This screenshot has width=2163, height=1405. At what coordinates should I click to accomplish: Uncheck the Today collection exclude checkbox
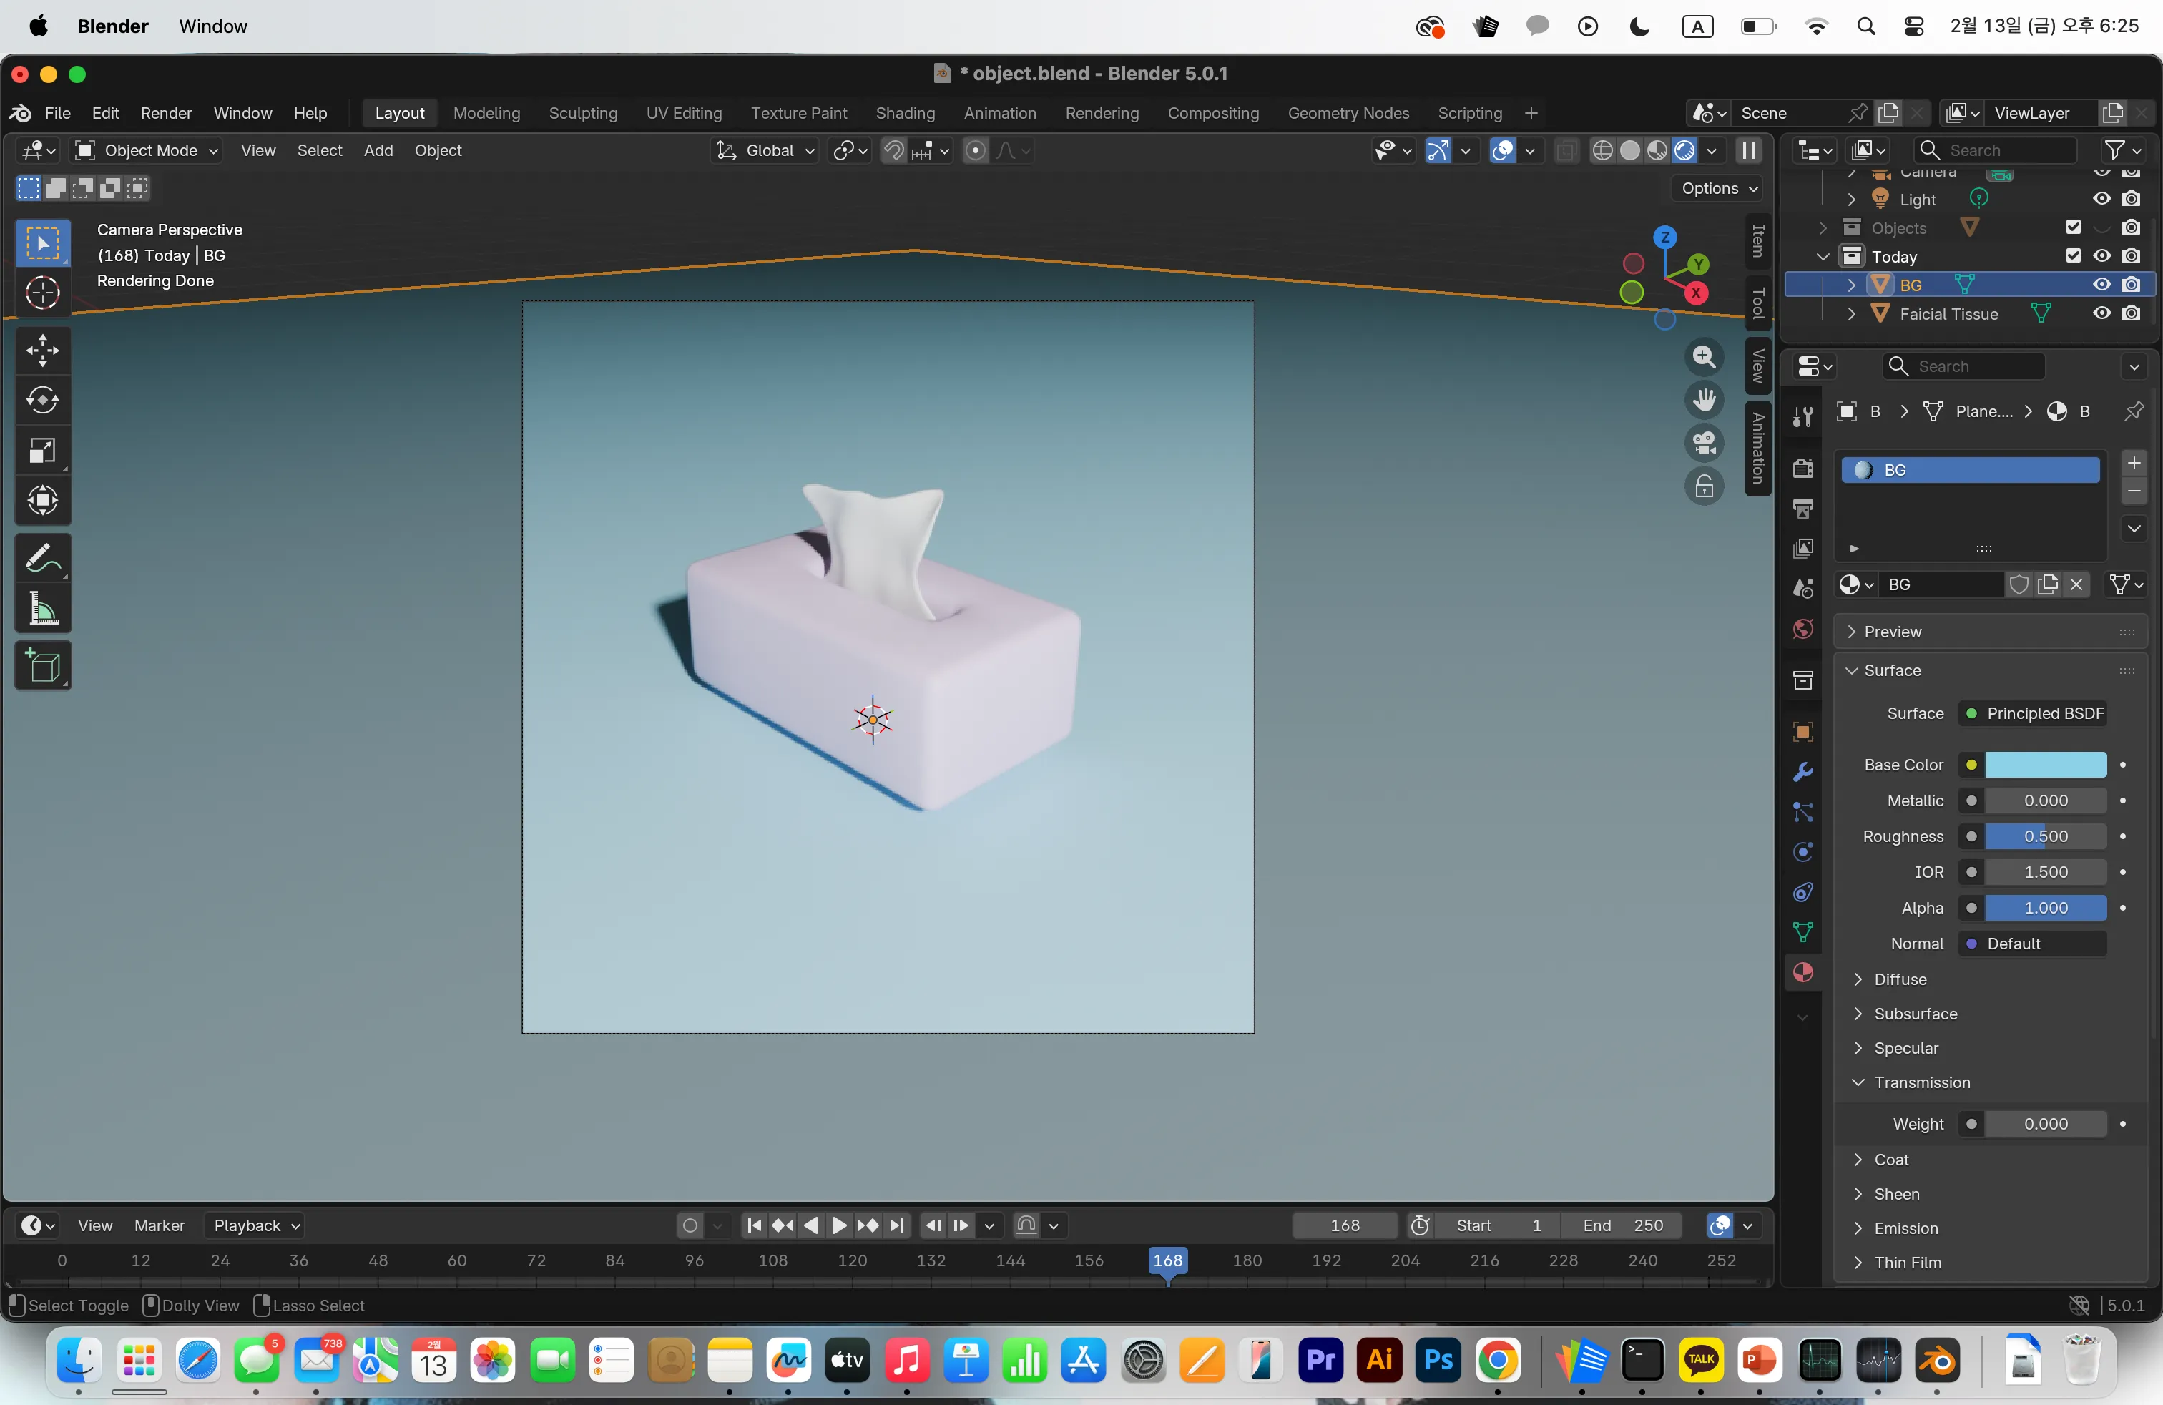[2073, 256]
